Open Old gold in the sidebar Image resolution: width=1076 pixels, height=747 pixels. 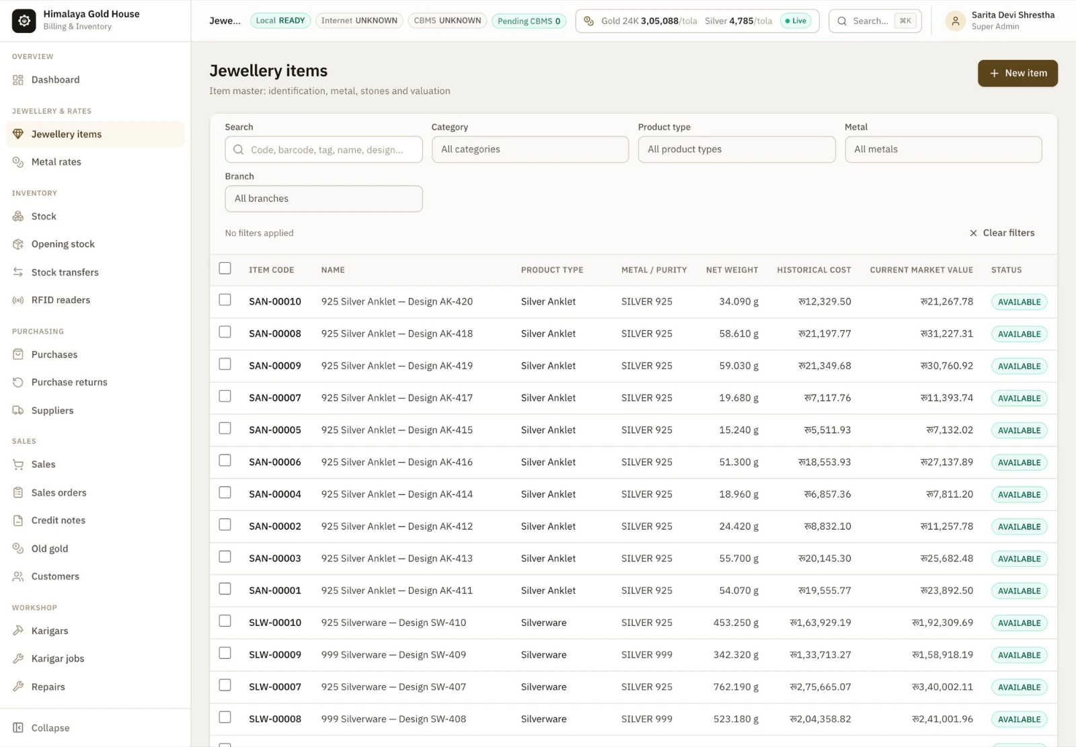(95, 549)
